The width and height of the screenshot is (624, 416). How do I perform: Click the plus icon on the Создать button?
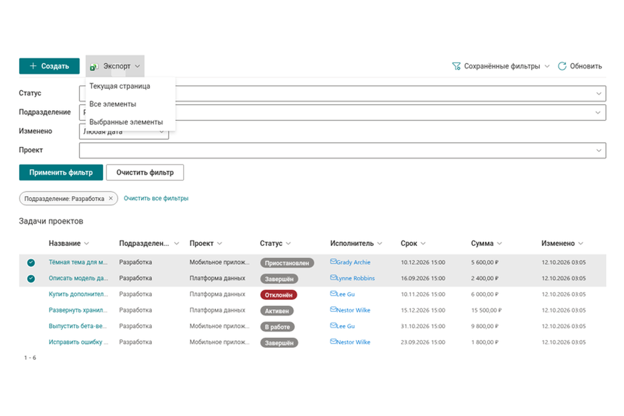[33, 66]
